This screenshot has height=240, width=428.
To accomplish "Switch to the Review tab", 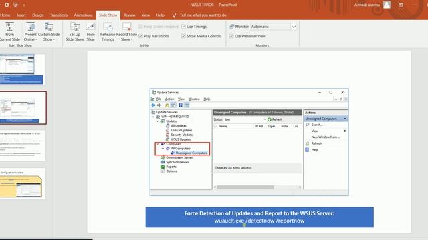I will point(129,15).
